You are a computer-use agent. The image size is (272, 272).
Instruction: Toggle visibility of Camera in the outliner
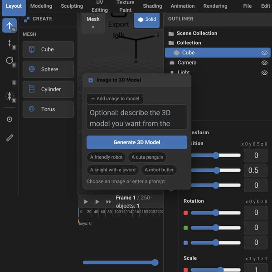(x=264, y=63)
